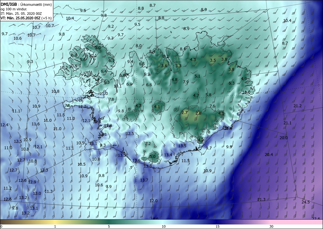Click the map value 21.2
This screenshot has width=323, height=229.
pos(298,106)
